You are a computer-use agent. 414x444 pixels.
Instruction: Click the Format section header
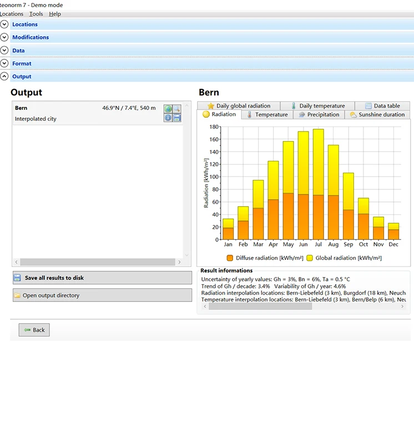pos(212,63)
